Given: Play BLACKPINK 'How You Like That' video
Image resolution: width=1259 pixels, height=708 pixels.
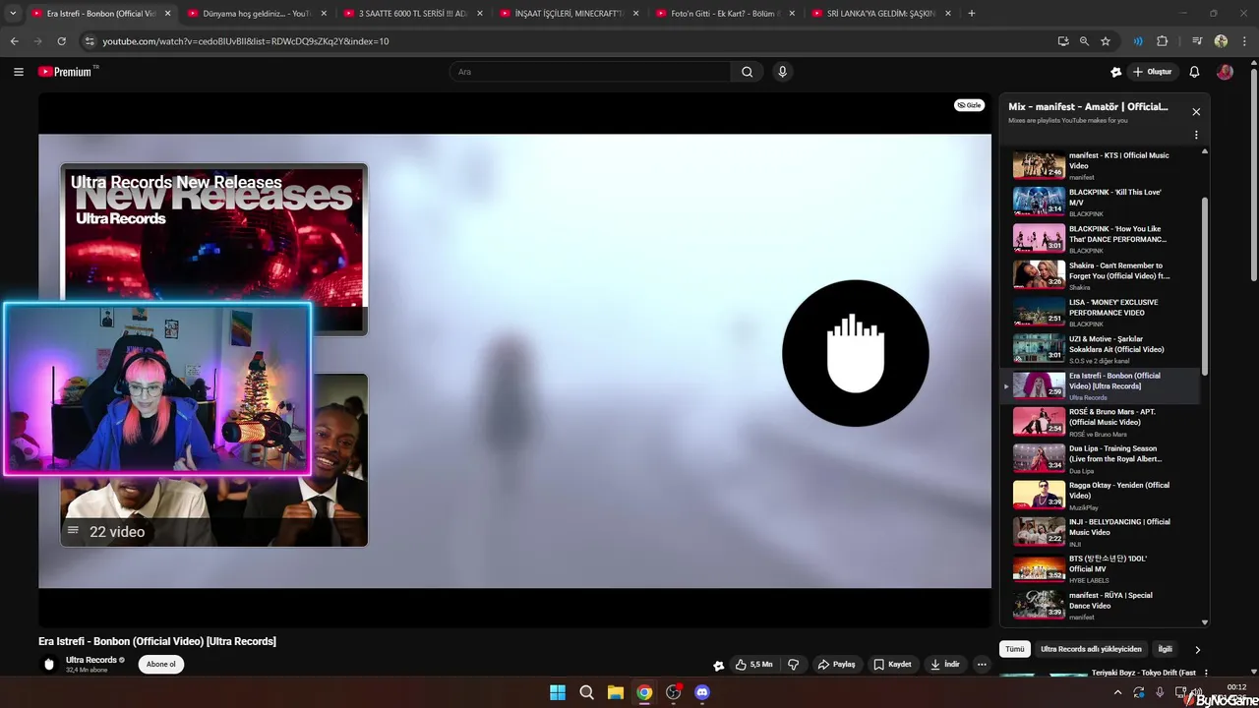Looking at the screenshot, I should pyautogui.click(x=1100, y=239).
